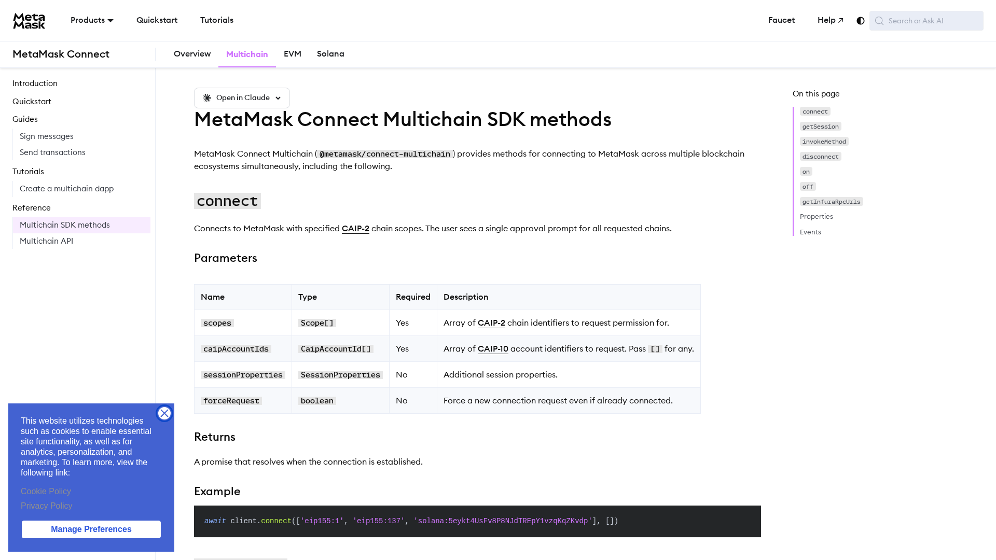This screenshot has height=560, width=996.
Task: Expand the Open in Claude dropdown
Action: [x=242, y=98]
